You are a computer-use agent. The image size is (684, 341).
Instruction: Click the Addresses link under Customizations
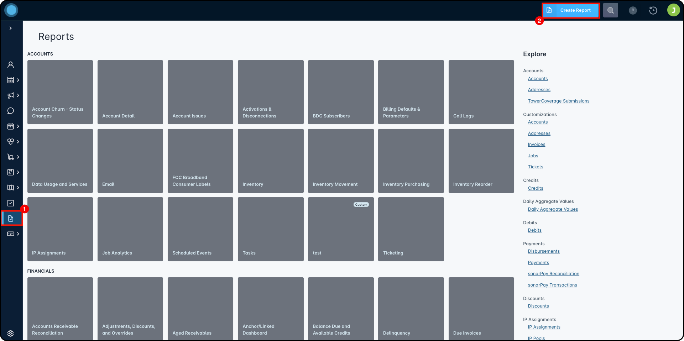(539, 133)
